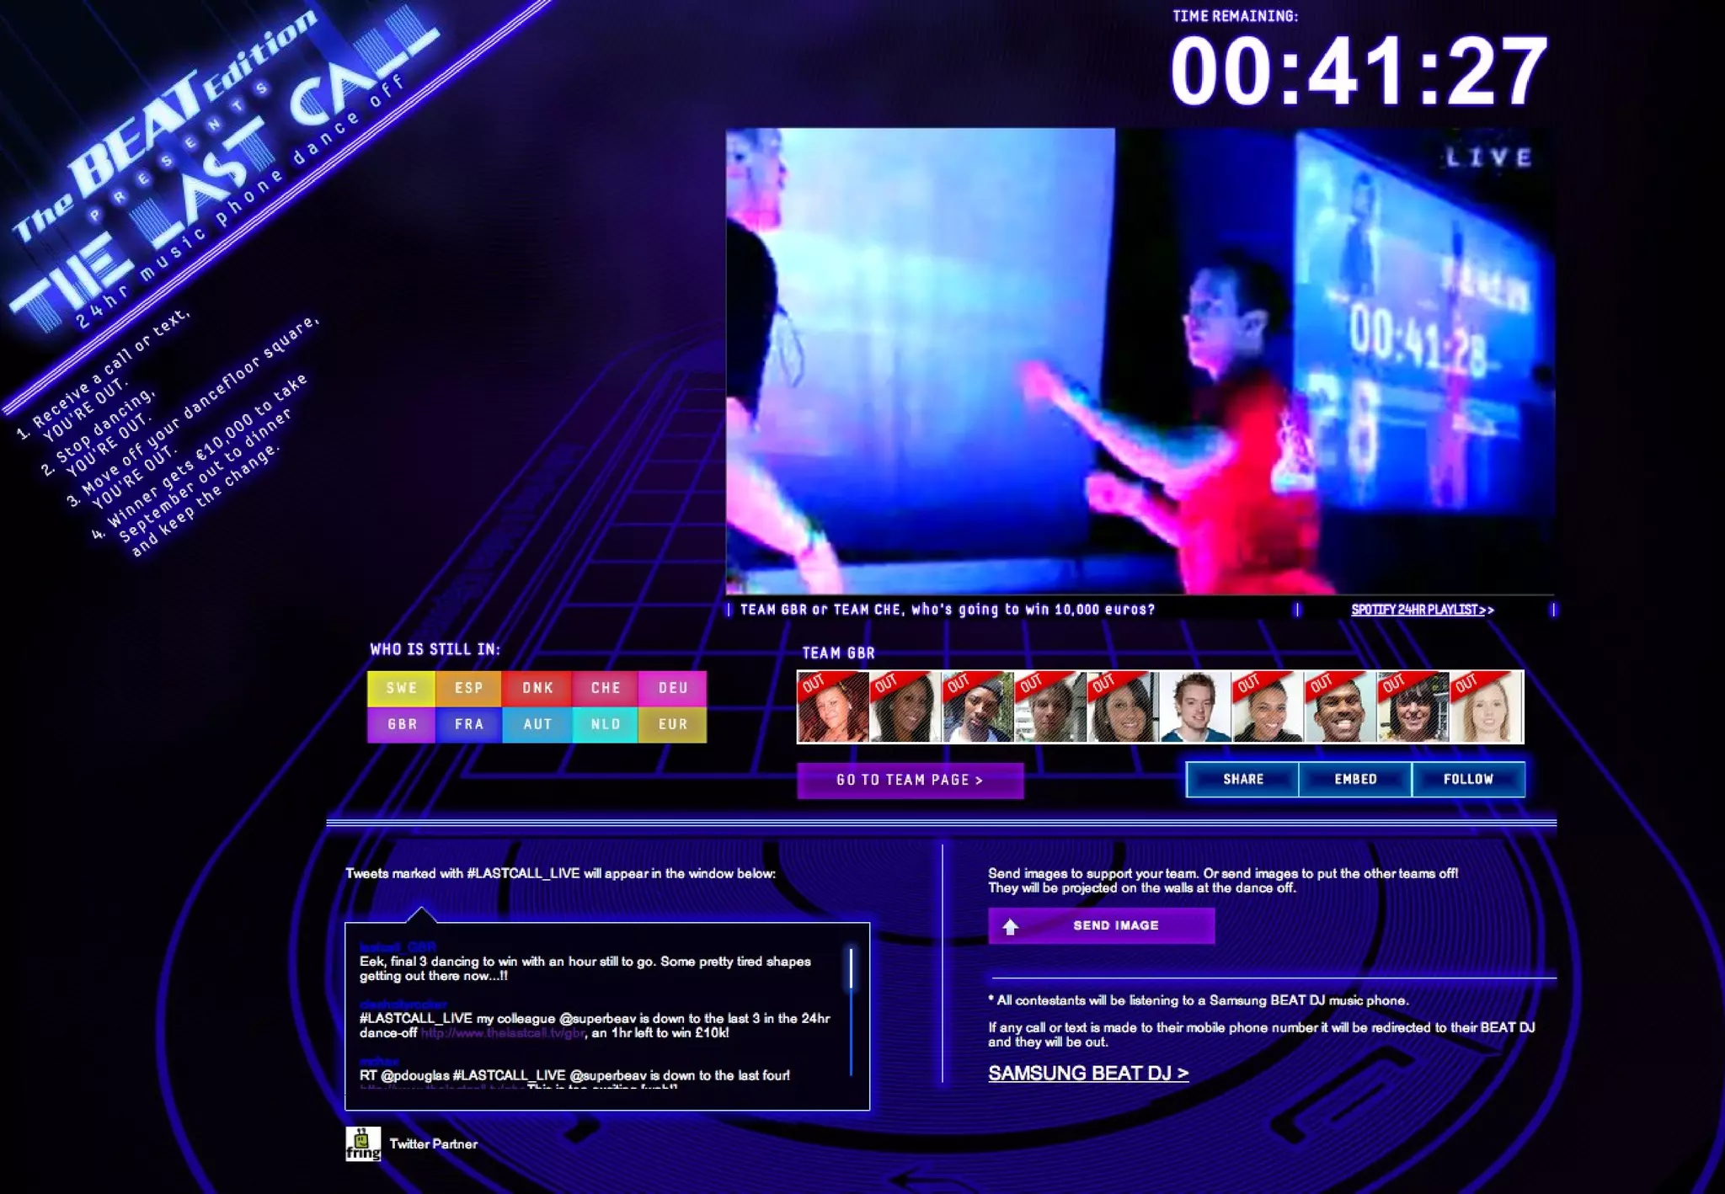
Task: Click the last blonde contestant thumbnail
Action: point(1487,707)
